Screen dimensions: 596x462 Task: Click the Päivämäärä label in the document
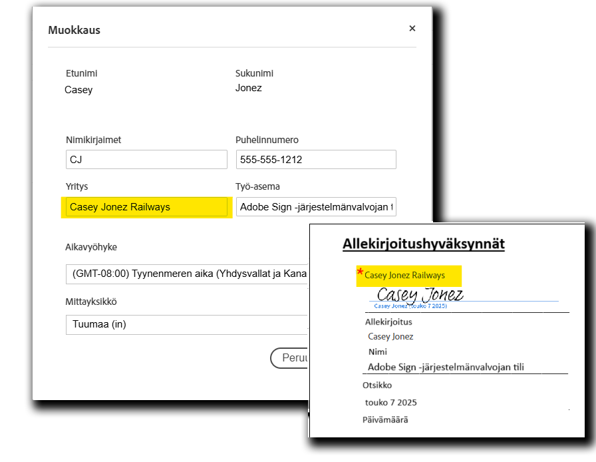pyautogui.click(x=385, y=420)
